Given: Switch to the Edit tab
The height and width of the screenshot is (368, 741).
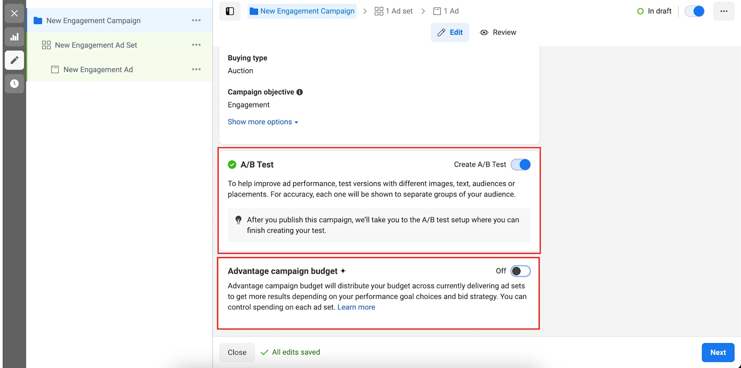Looking at the screenshot, I should coord(450,32).
